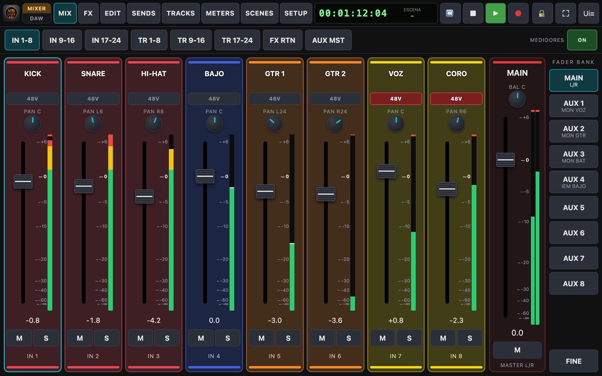Click the timecode display 00:01:12:04
This screenshot has height=376, width=602.
(353, 13)
